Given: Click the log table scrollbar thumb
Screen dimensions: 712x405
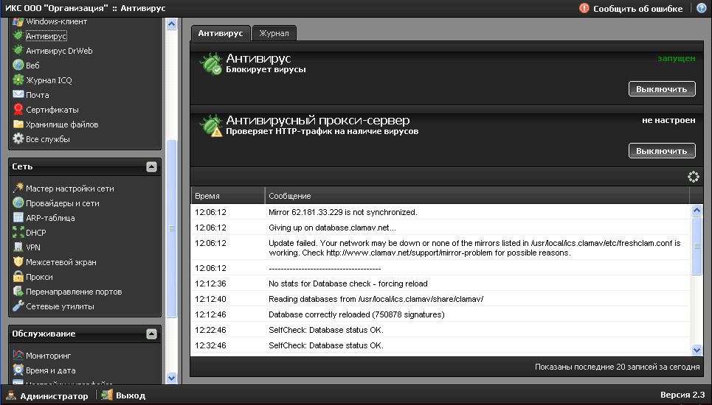Looking at the screenshot, I should [697, 245].
